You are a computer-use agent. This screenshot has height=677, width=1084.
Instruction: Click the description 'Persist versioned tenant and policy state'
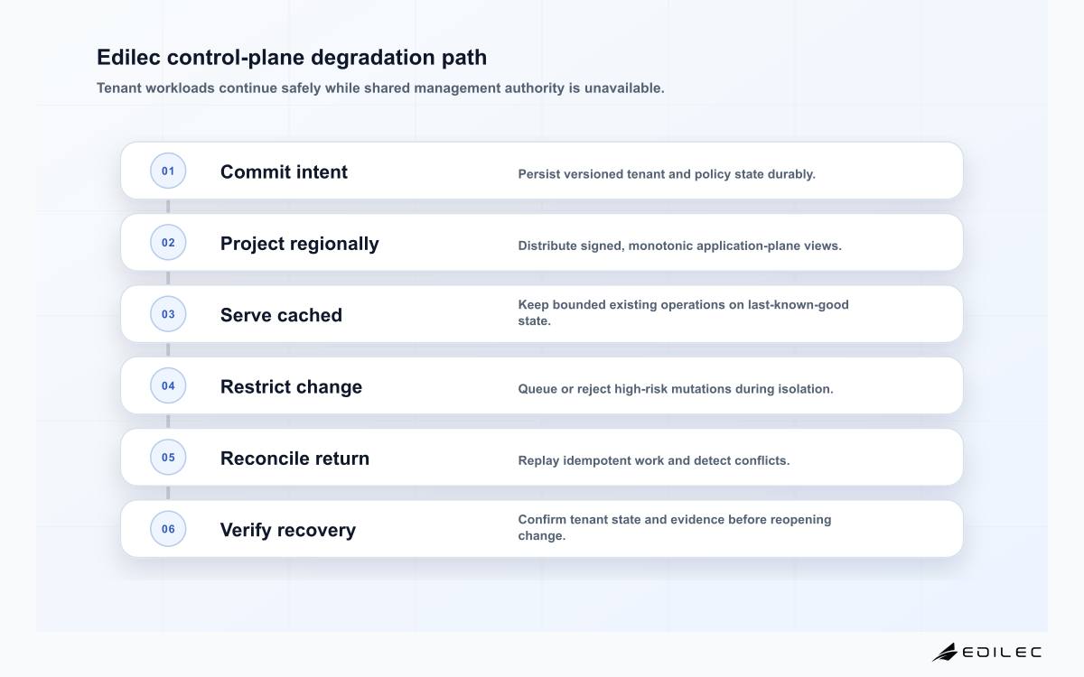[x=667, y=174]
